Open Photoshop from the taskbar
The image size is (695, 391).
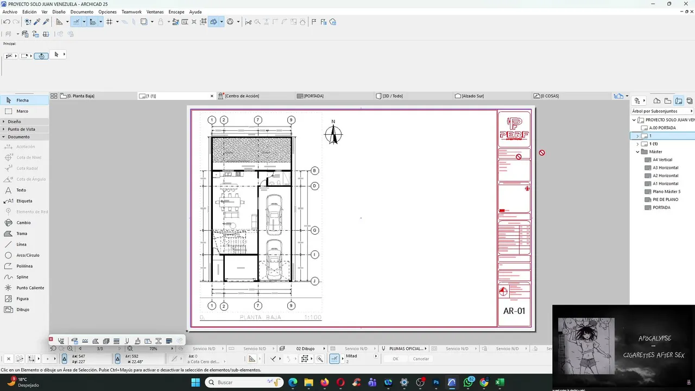coord(436,382)
